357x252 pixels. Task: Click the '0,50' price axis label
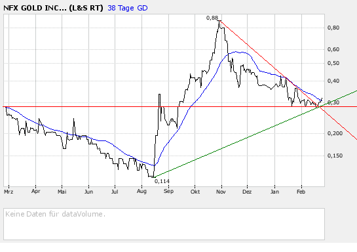333,63
